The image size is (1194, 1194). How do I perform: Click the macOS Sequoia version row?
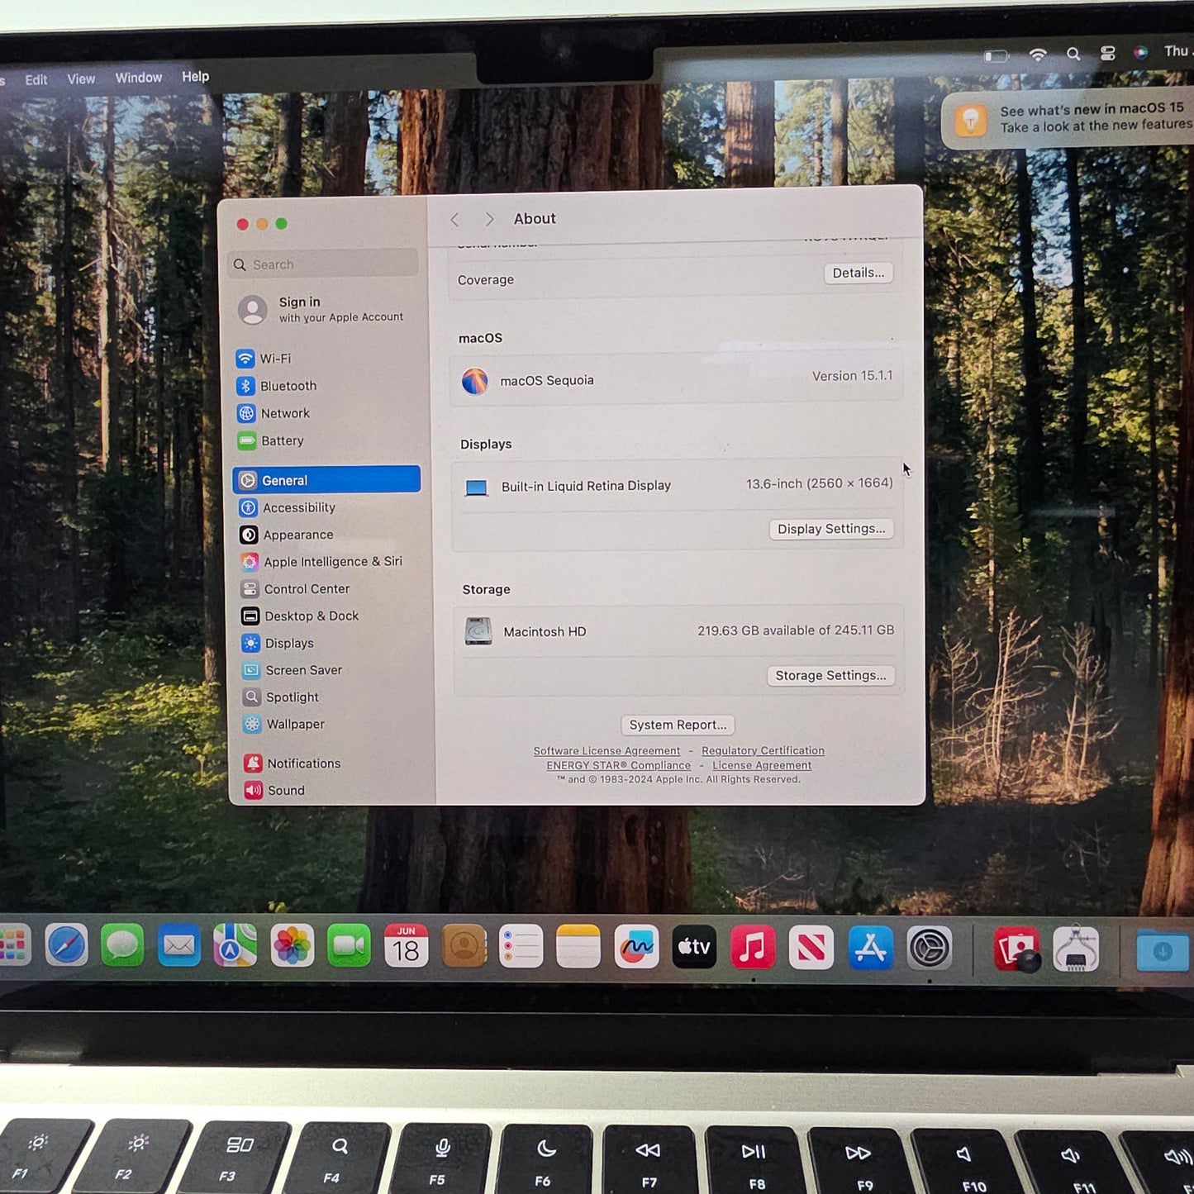(676, 379)
